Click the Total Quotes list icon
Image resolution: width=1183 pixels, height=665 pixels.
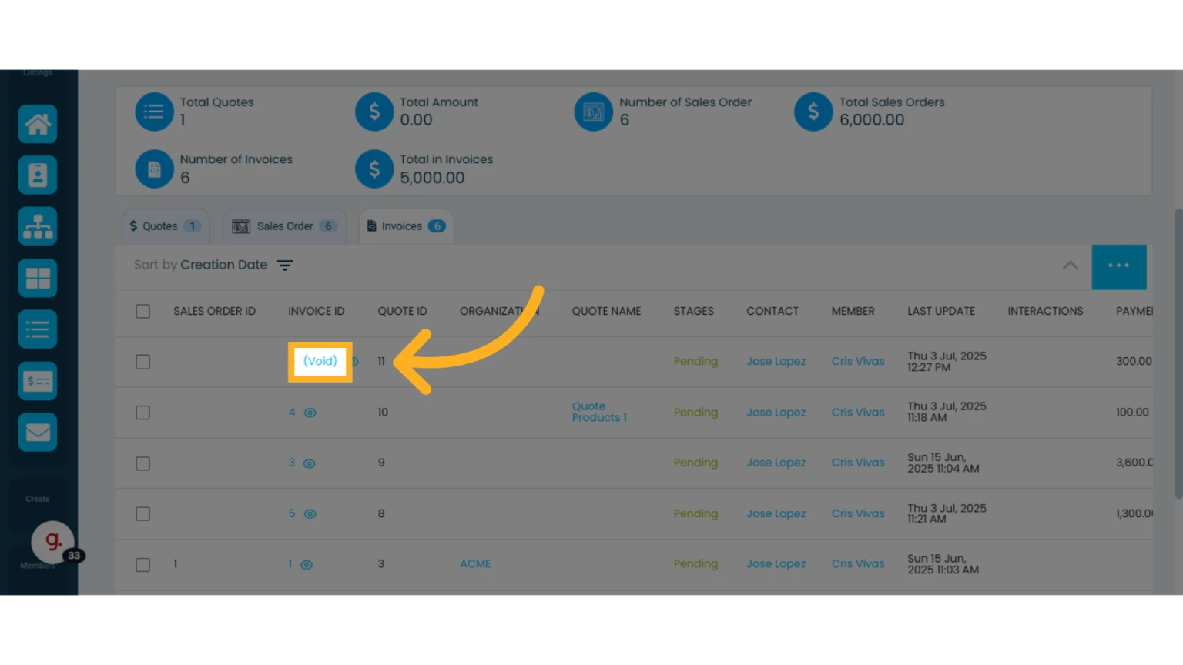pyautogui.click(x=154, y=112)
